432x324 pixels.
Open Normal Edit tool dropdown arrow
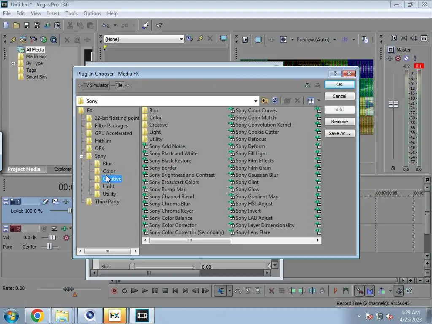[229, 291]
